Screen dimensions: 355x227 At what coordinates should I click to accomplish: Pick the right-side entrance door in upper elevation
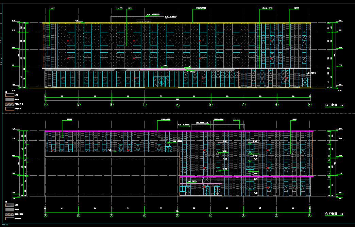pos(305,82)
